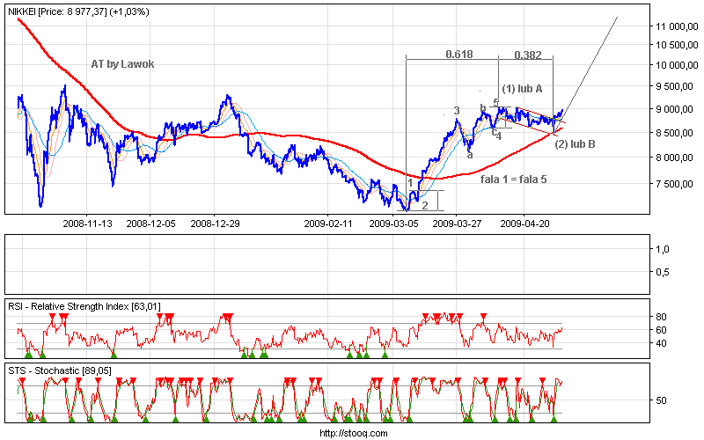This screenshot has width=704, height=440.
Task: Click the empty panel axis value 1,0
Action: tap(663, 249)
